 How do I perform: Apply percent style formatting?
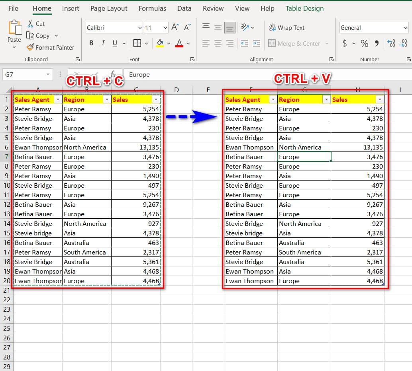click(364, 43)
